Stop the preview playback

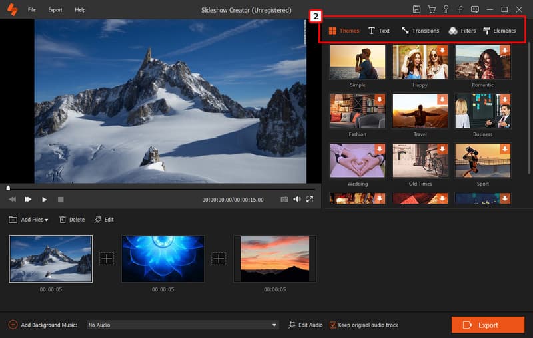click(x=61, y=199)
